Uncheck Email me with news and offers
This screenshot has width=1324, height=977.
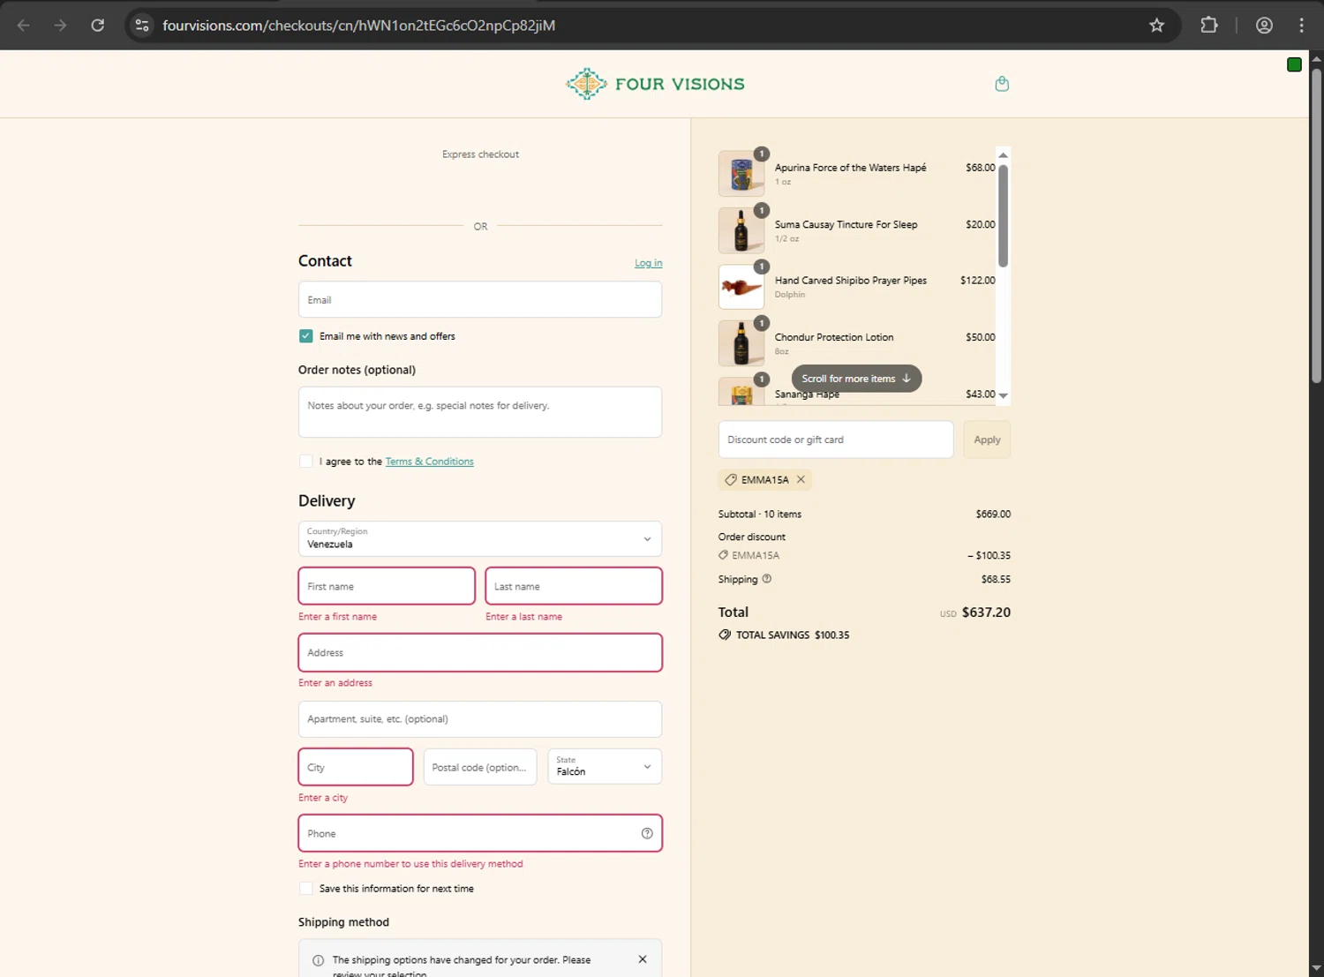305,336
